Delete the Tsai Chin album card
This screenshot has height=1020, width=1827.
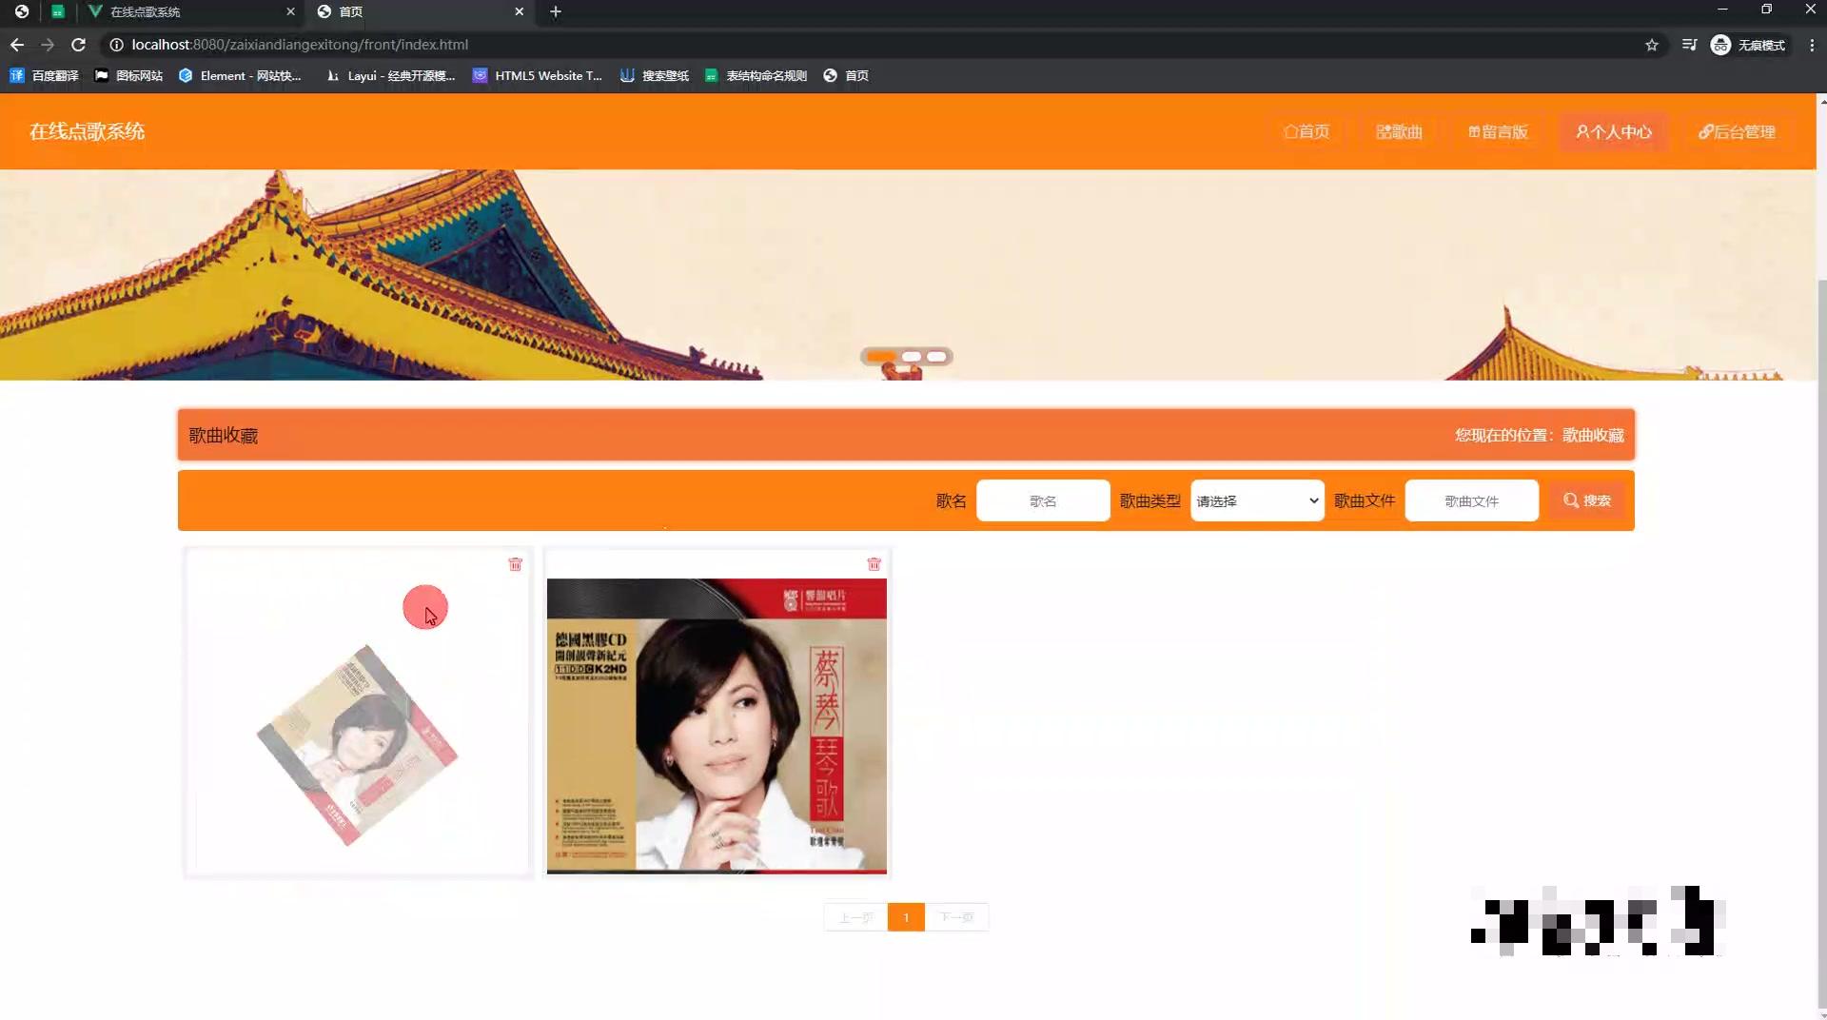click(874, 564)
